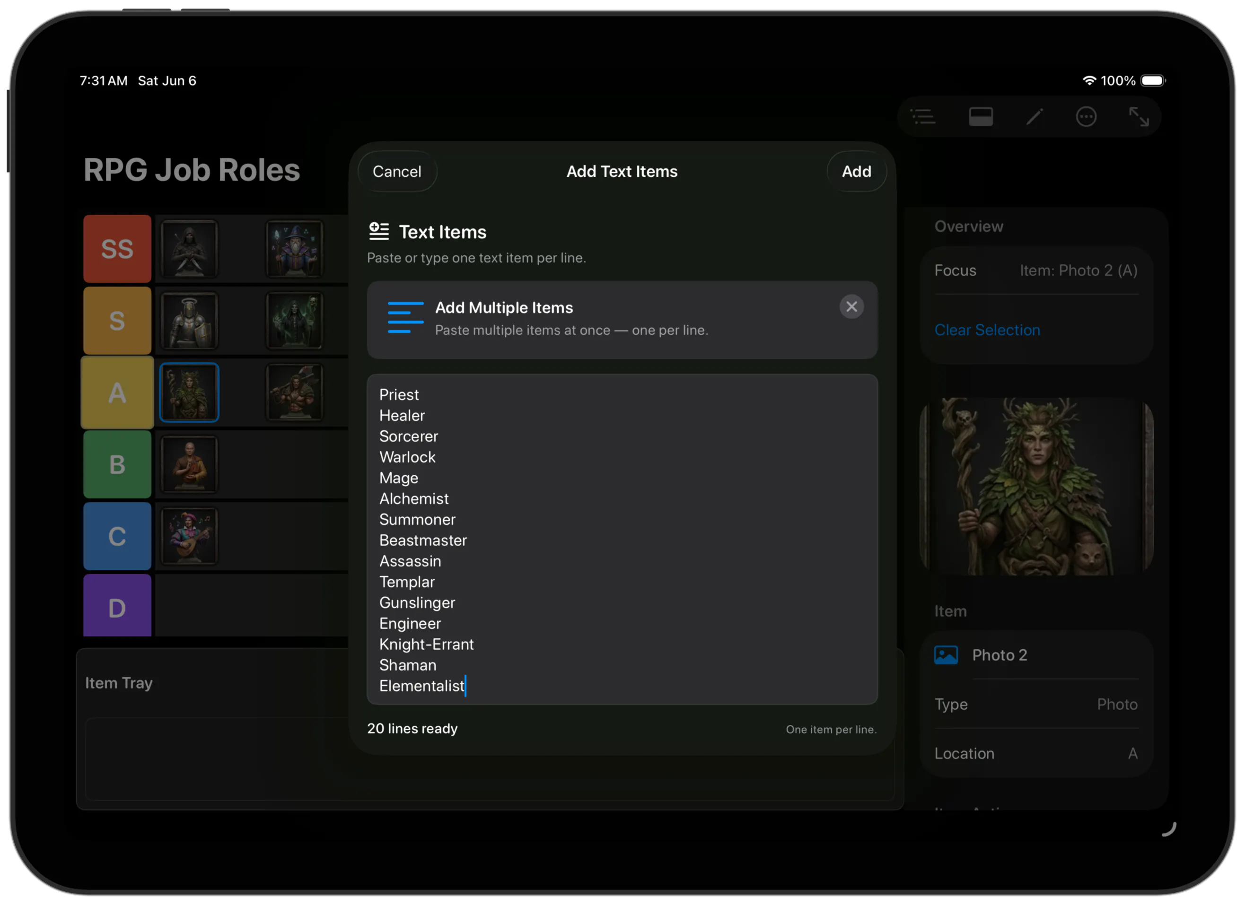Screen dimensions: 1245x906
Task: Select the highlighted druid thumbnail in A
Action: 189,393
